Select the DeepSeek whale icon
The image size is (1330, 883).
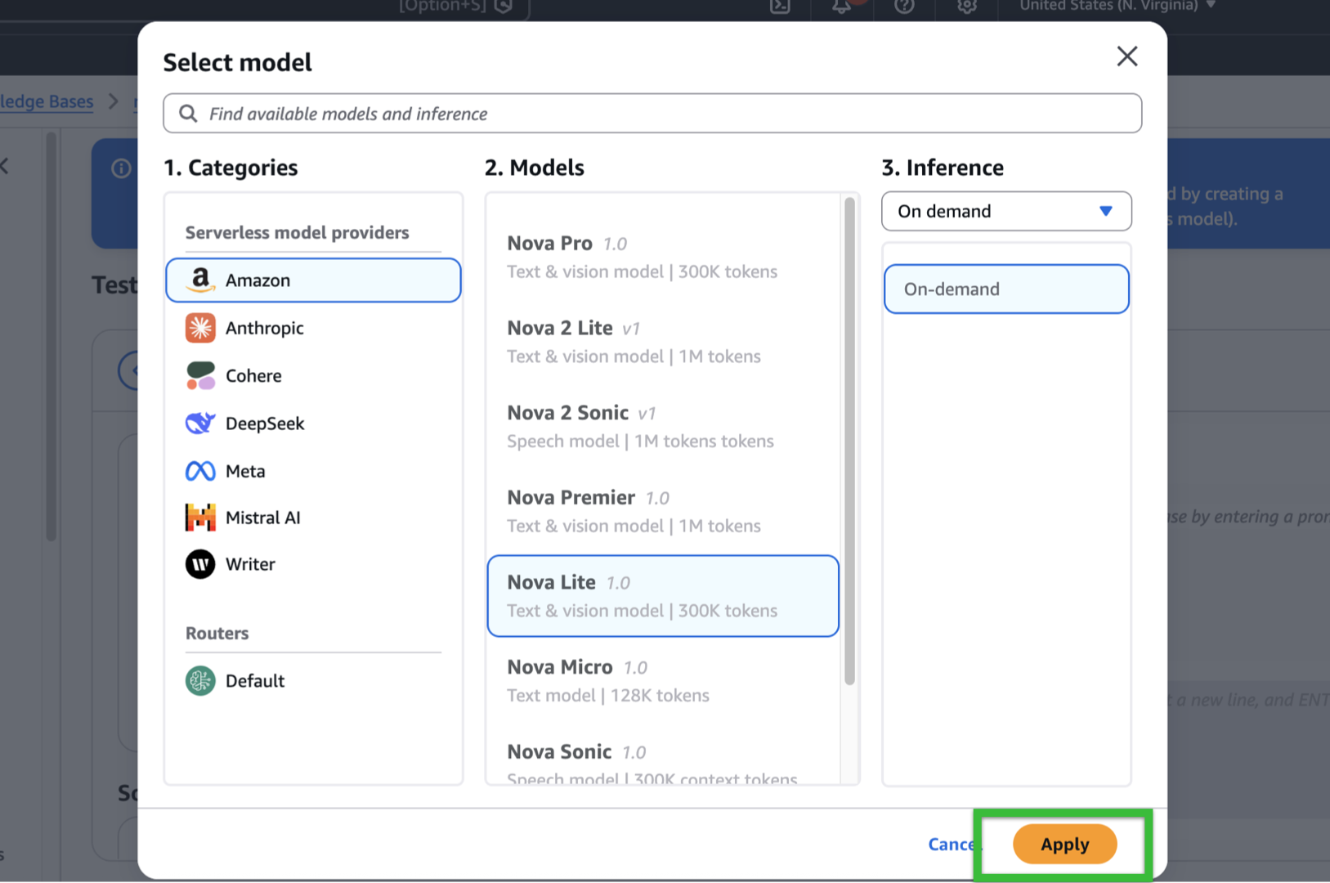tap(200, 424)
